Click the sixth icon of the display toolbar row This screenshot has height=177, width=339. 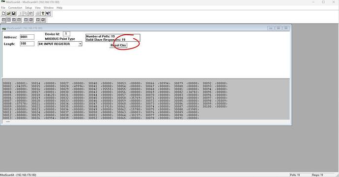31,20
